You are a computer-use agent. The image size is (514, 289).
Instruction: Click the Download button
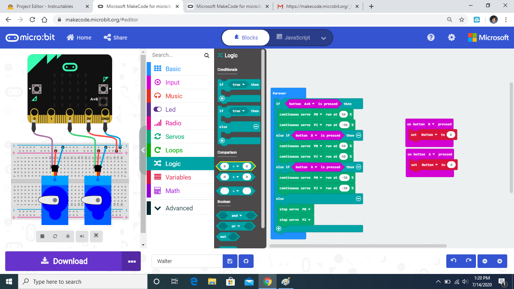[x=64, y=261]
